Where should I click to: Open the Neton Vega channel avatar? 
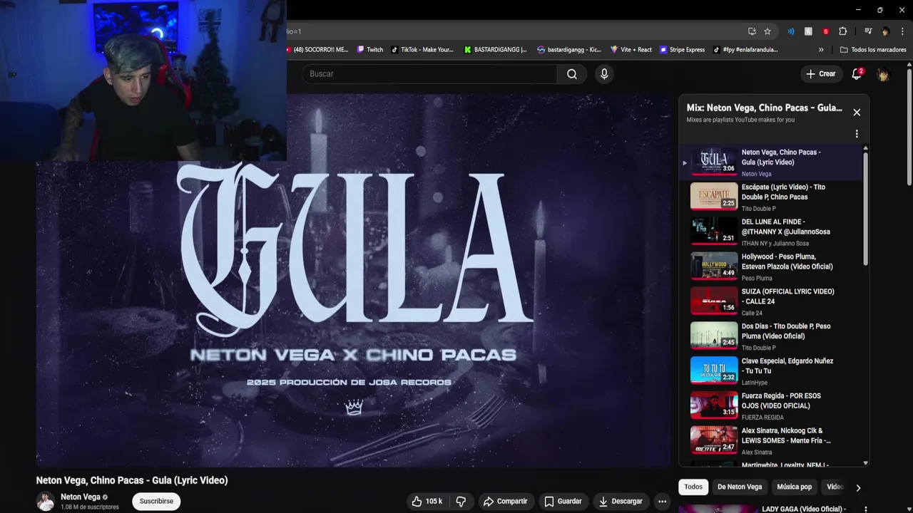coord(46,502)
